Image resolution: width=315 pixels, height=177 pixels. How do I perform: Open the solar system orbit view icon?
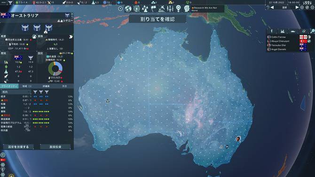[137, 9]
